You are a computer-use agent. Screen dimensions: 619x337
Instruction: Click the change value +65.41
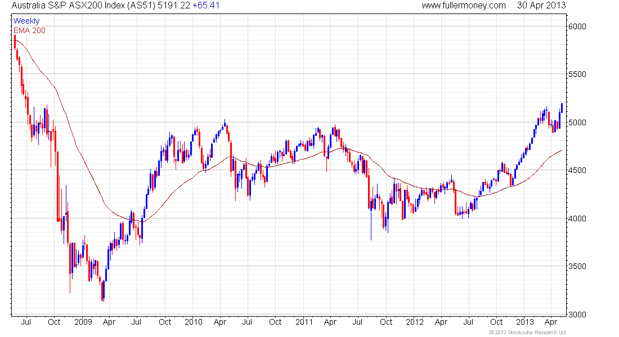point(205,6)
